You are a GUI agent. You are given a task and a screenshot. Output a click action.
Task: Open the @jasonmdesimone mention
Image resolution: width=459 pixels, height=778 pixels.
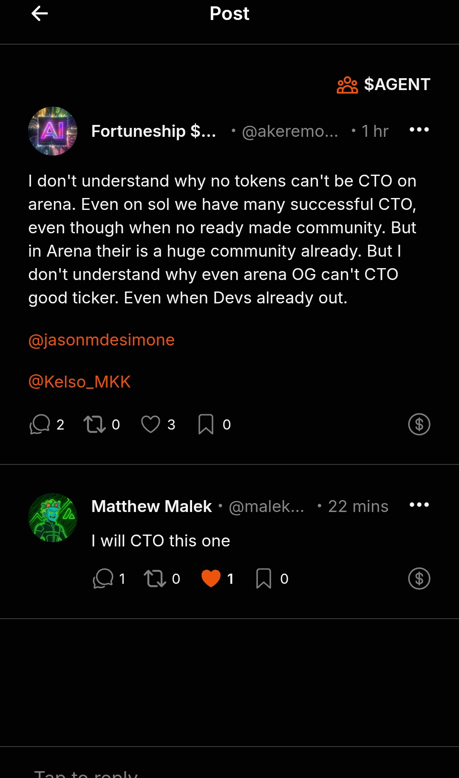[102, 340]
